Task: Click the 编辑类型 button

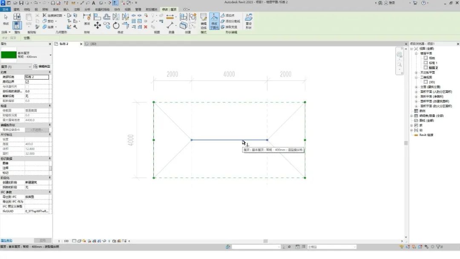Action: (x=42, y=67)
